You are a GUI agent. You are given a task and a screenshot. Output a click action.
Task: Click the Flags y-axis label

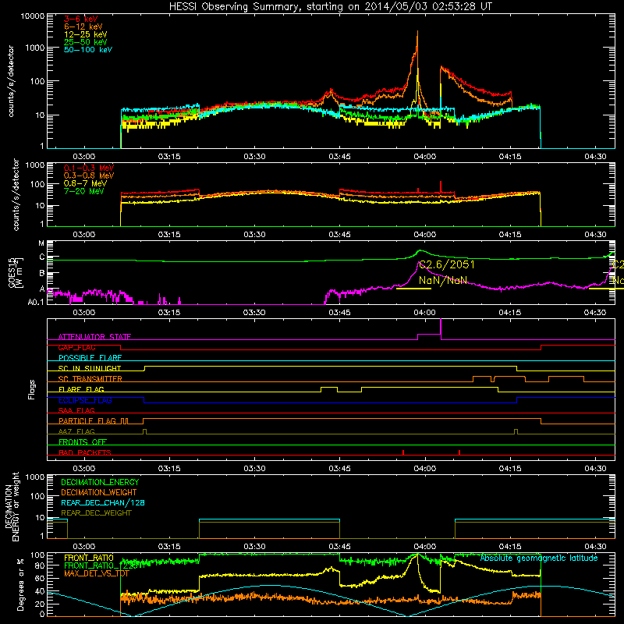point(32,389)
